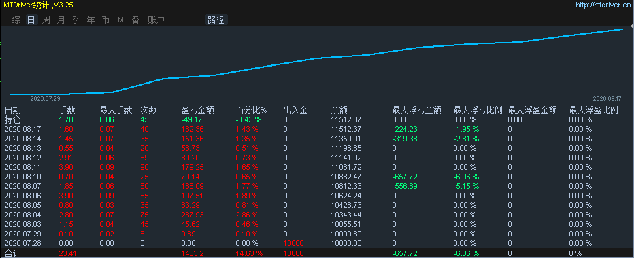Click the -6.06 % value in 2020.08.10 row

click(x=466, y=177)
